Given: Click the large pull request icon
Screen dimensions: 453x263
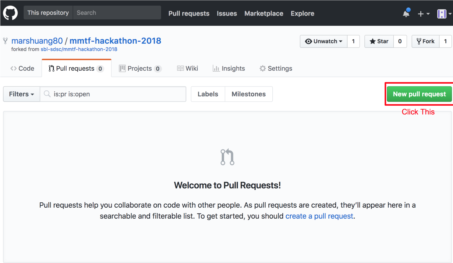Looking at the screenshot, I should [x=227, y=157].
